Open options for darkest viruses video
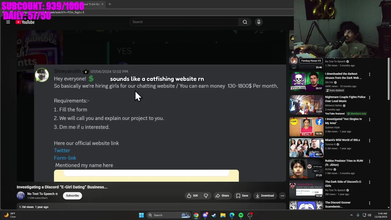This screenshot has height=220, width=391. coord(369,74)
